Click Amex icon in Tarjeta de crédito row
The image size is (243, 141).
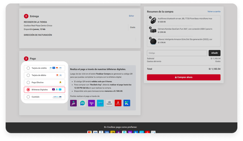54,68
